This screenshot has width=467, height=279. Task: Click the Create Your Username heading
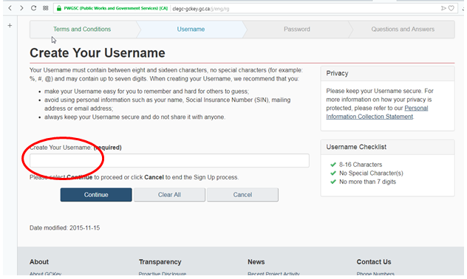pos(97,53)
